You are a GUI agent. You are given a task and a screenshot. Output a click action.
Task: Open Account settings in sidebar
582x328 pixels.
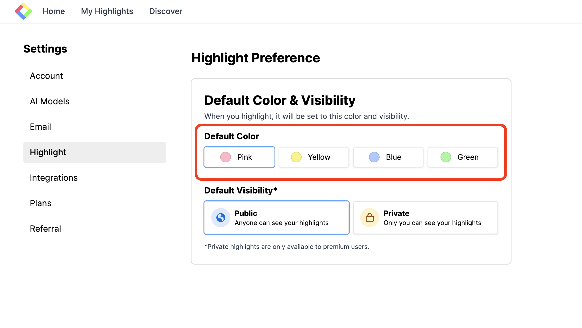(46, 76)
